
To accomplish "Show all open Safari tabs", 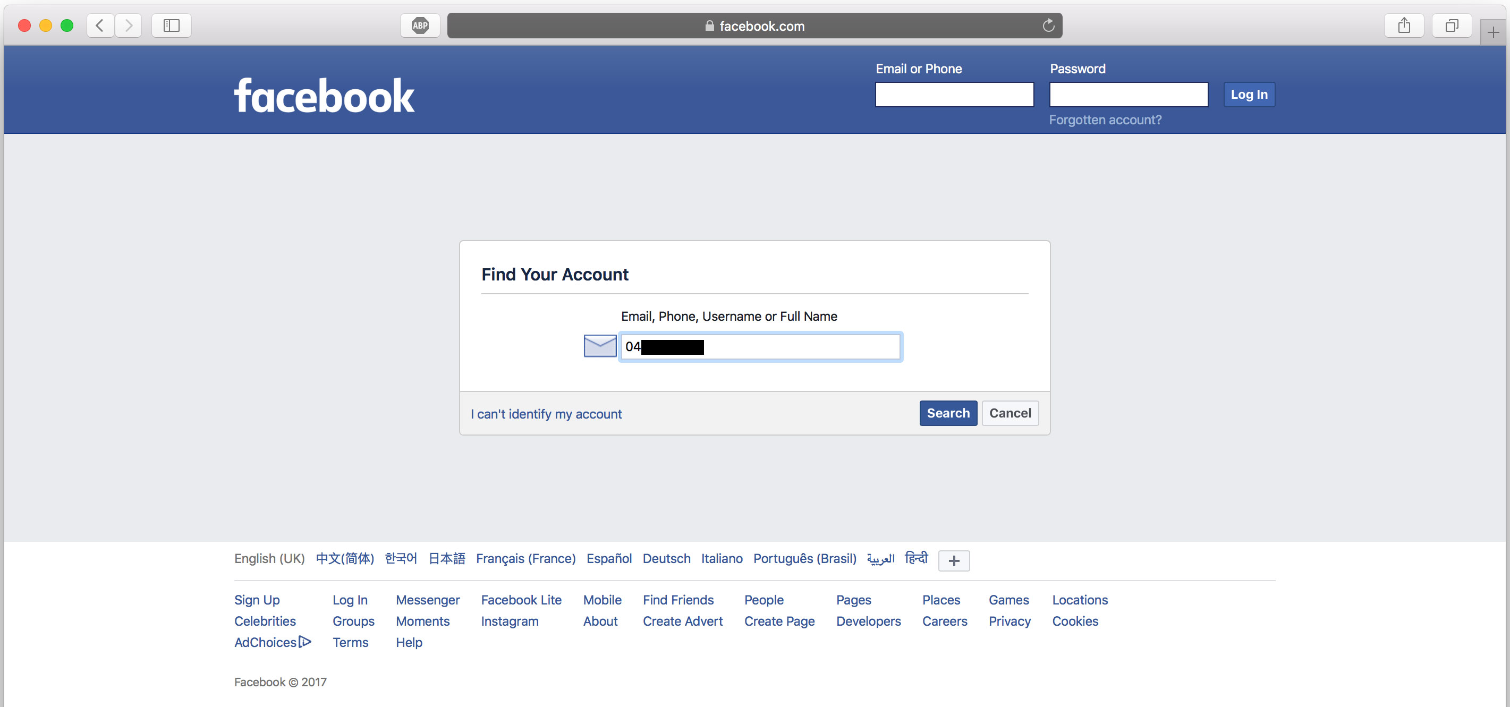I will pyautogui.click(x=1452, y=25).
